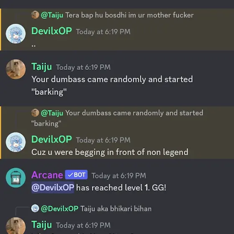Open DevilxOP's avatar on the '..' message

(x=16, y=33)
